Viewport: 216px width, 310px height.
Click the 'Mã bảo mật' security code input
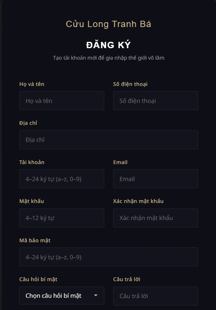coord(109,257)
